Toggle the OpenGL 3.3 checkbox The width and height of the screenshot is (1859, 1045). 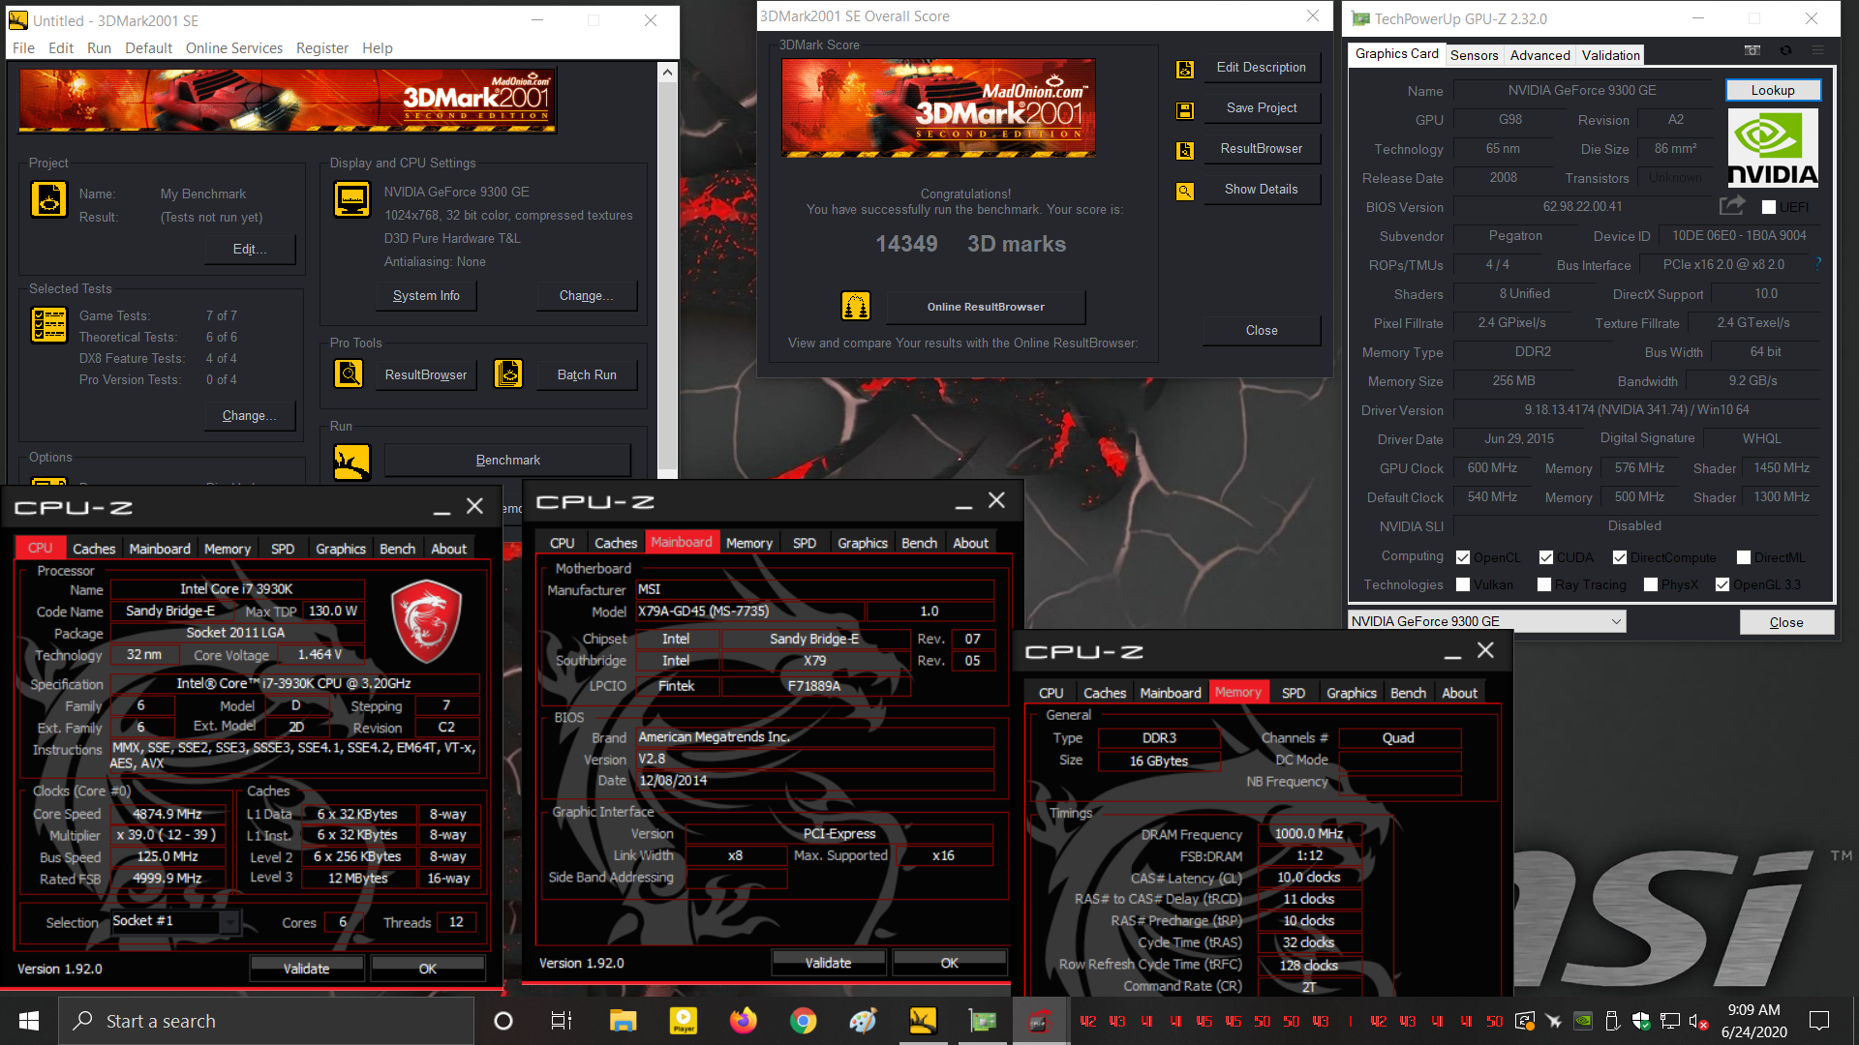tap(1722, 584)
